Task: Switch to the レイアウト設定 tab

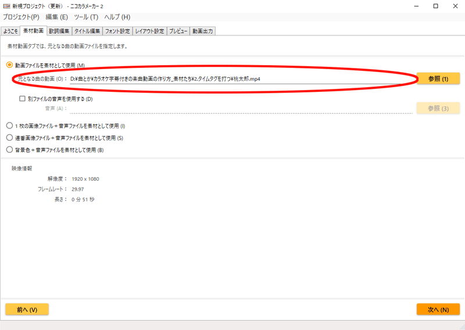Action: tap(149, 31)
